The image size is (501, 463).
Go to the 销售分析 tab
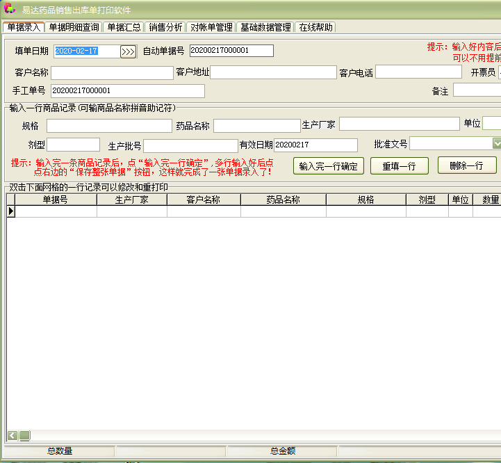(x=165, y=27)
